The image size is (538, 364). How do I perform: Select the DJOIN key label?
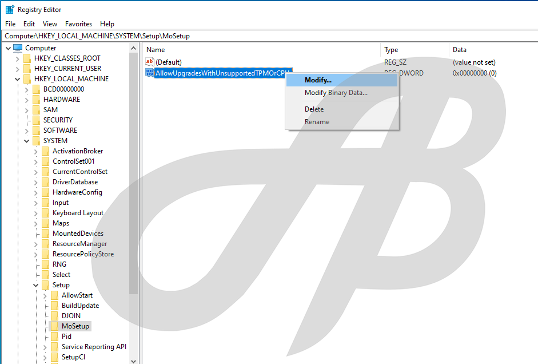71,316
